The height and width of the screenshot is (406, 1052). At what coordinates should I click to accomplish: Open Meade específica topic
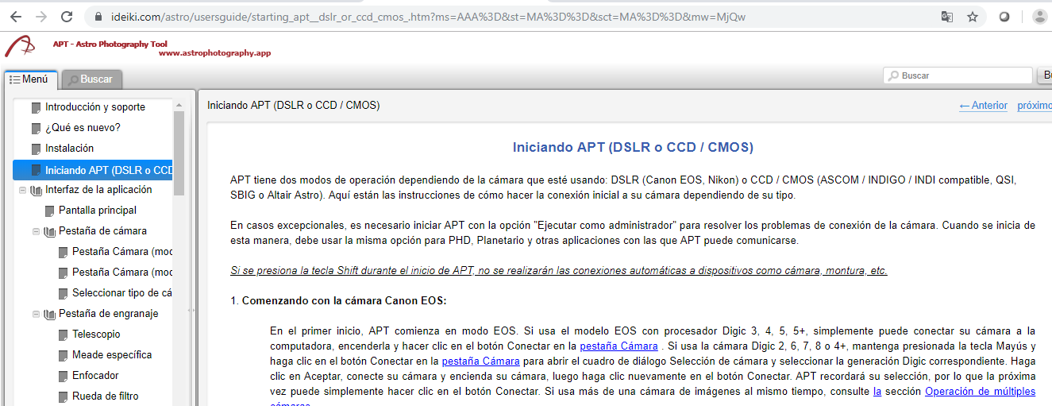(x=112, y=355)
